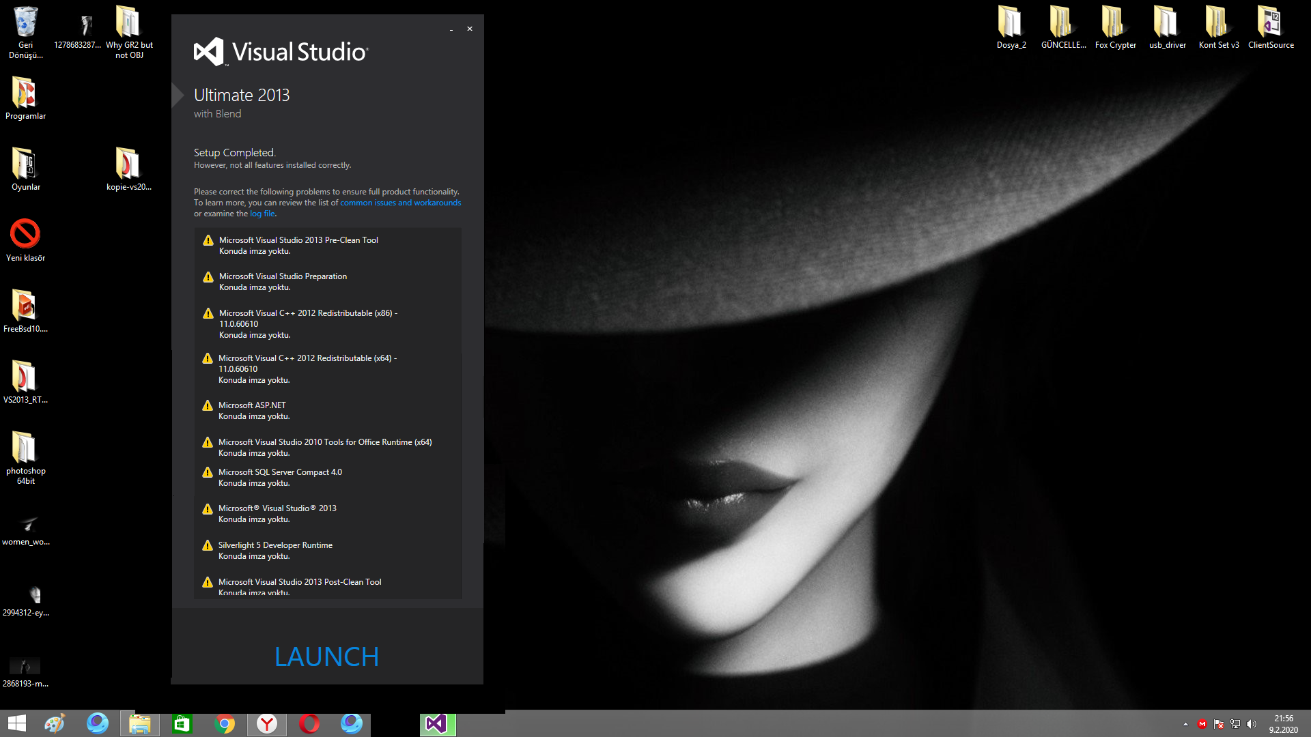Click warning icon beside Visual Studio Preparation
The width and height of the screenshot is (1311, 737).
point(208,276)
